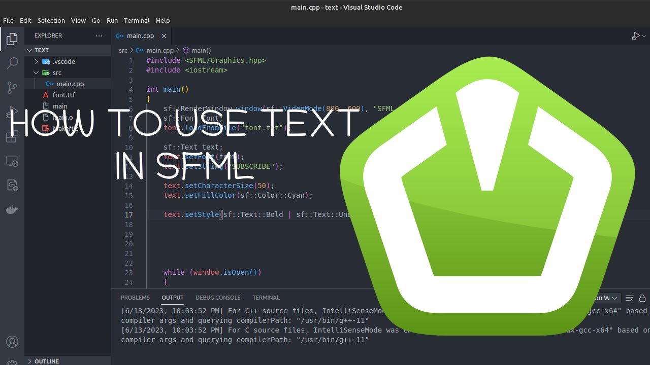Expand the .vscode folder
Image resolution: width=650 pixels, height=365 pixels.
click(37, 61)
